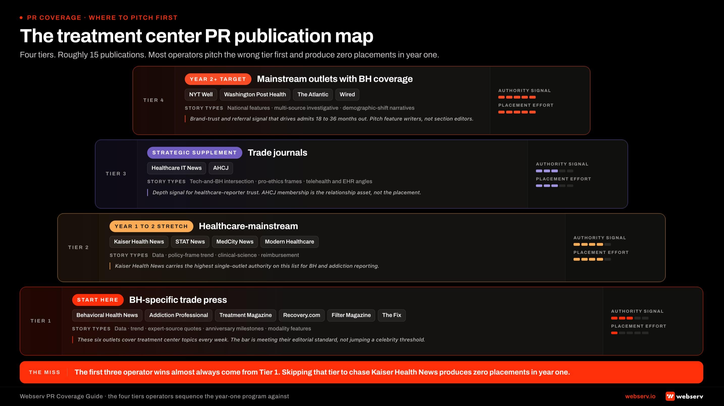Click the TIER 2 label
724x406 pixels.
79,247
